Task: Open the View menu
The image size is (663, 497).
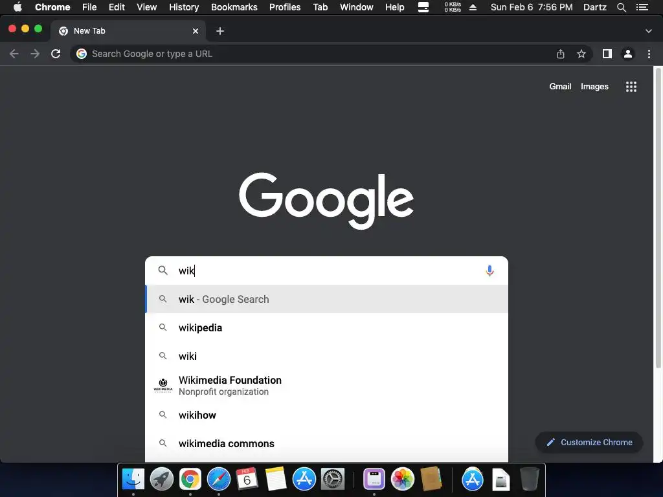Action: coord(147,7)
